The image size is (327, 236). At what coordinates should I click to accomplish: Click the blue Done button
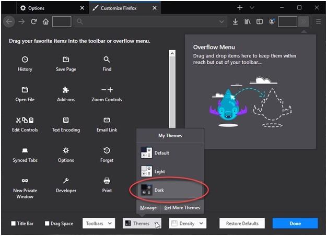click(x=295, y=223)
